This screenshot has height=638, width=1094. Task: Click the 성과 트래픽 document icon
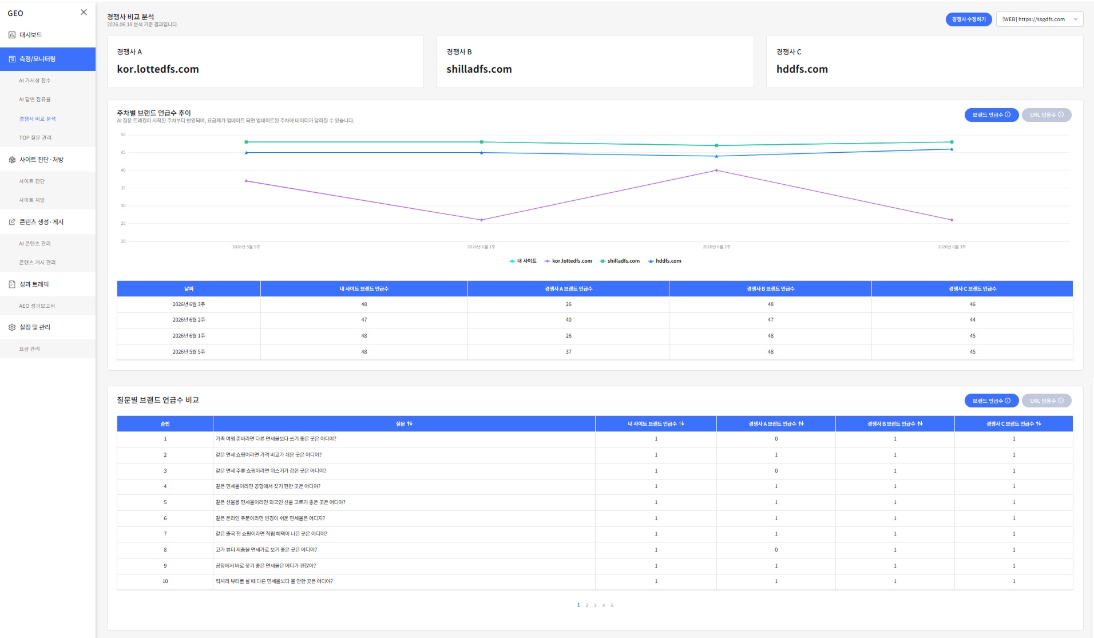[x=12, y=284]
